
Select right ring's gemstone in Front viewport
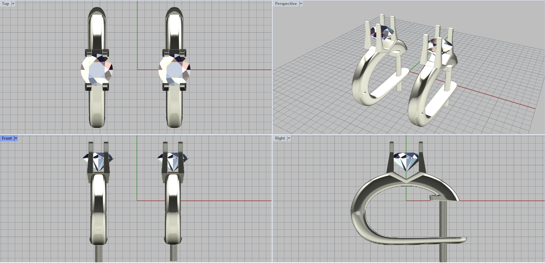click(x=173, y=160)
